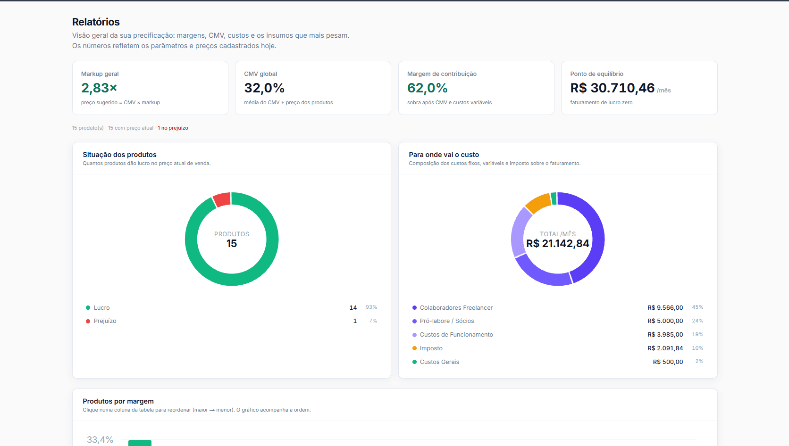
Task: Select the Colaboradores Freelancer label
Action: 456,308
